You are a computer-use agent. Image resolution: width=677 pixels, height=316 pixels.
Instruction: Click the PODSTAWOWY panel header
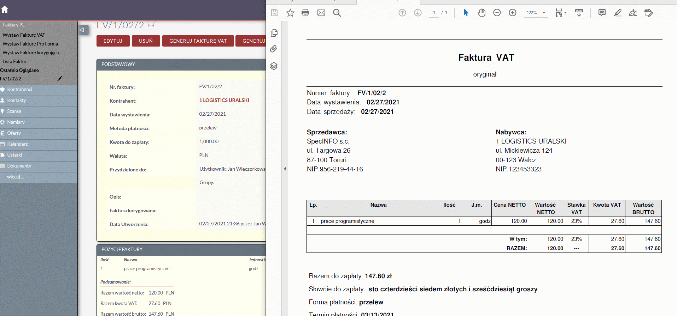pos(181,65)
